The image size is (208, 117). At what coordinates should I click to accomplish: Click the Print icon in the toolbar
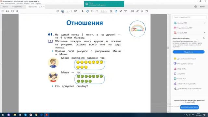click(x=7, y=11)
